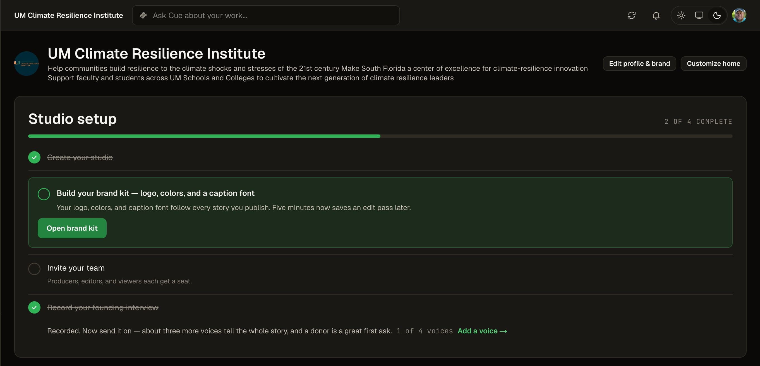Click the 'Recorded. Now send it on' sentence
The height and width of the screenshot is (366, 760).
[219, 331]
